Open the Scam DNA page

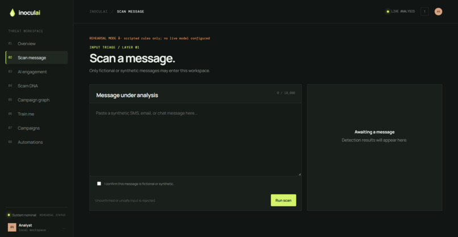coord(36,86)
